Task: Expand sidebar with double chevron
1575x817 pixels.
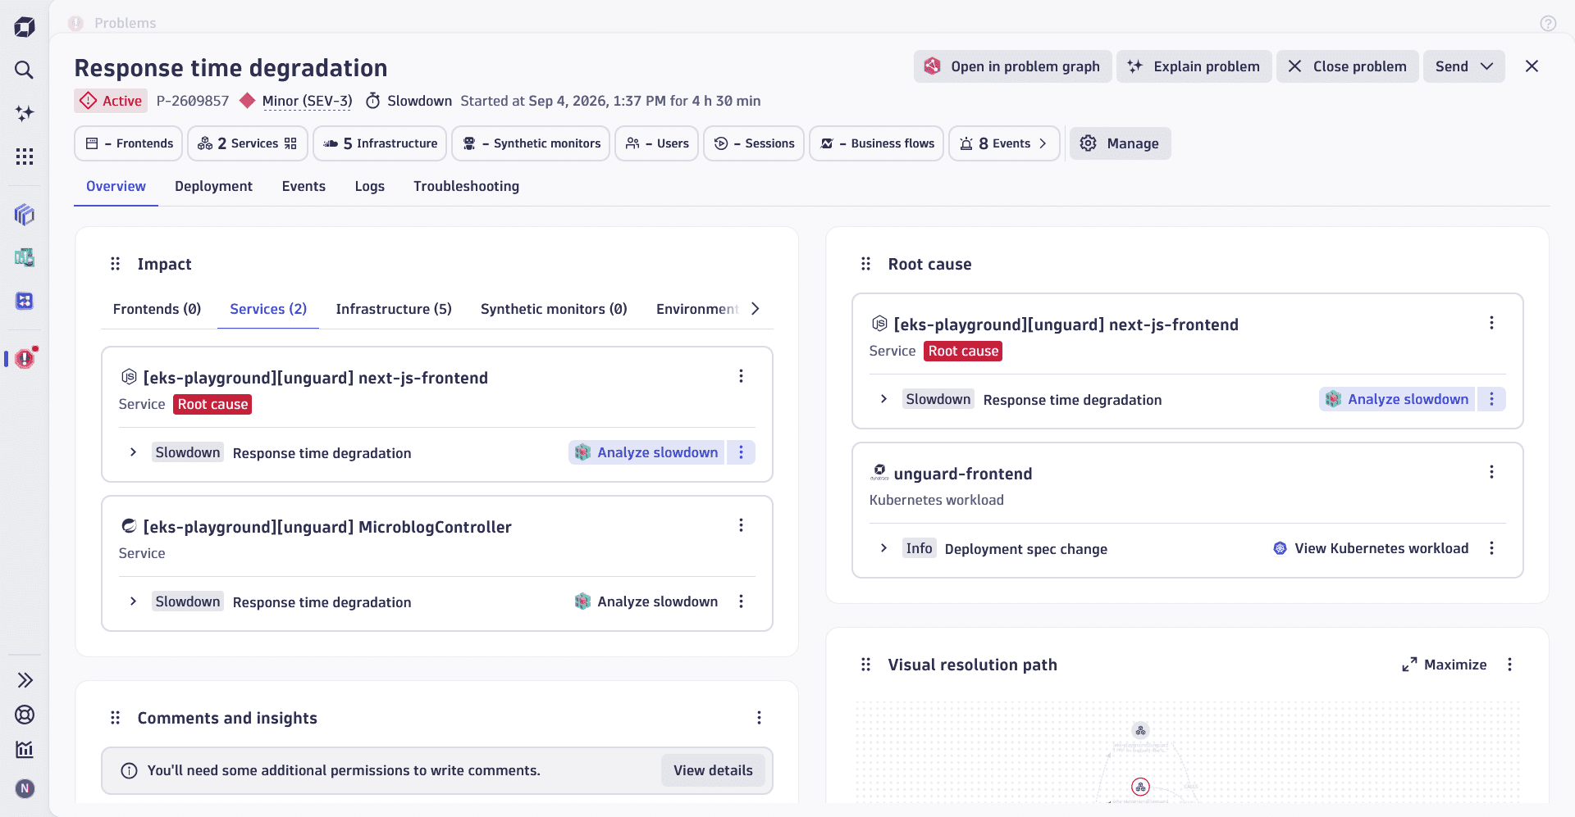Action: (x=25, y=680)
